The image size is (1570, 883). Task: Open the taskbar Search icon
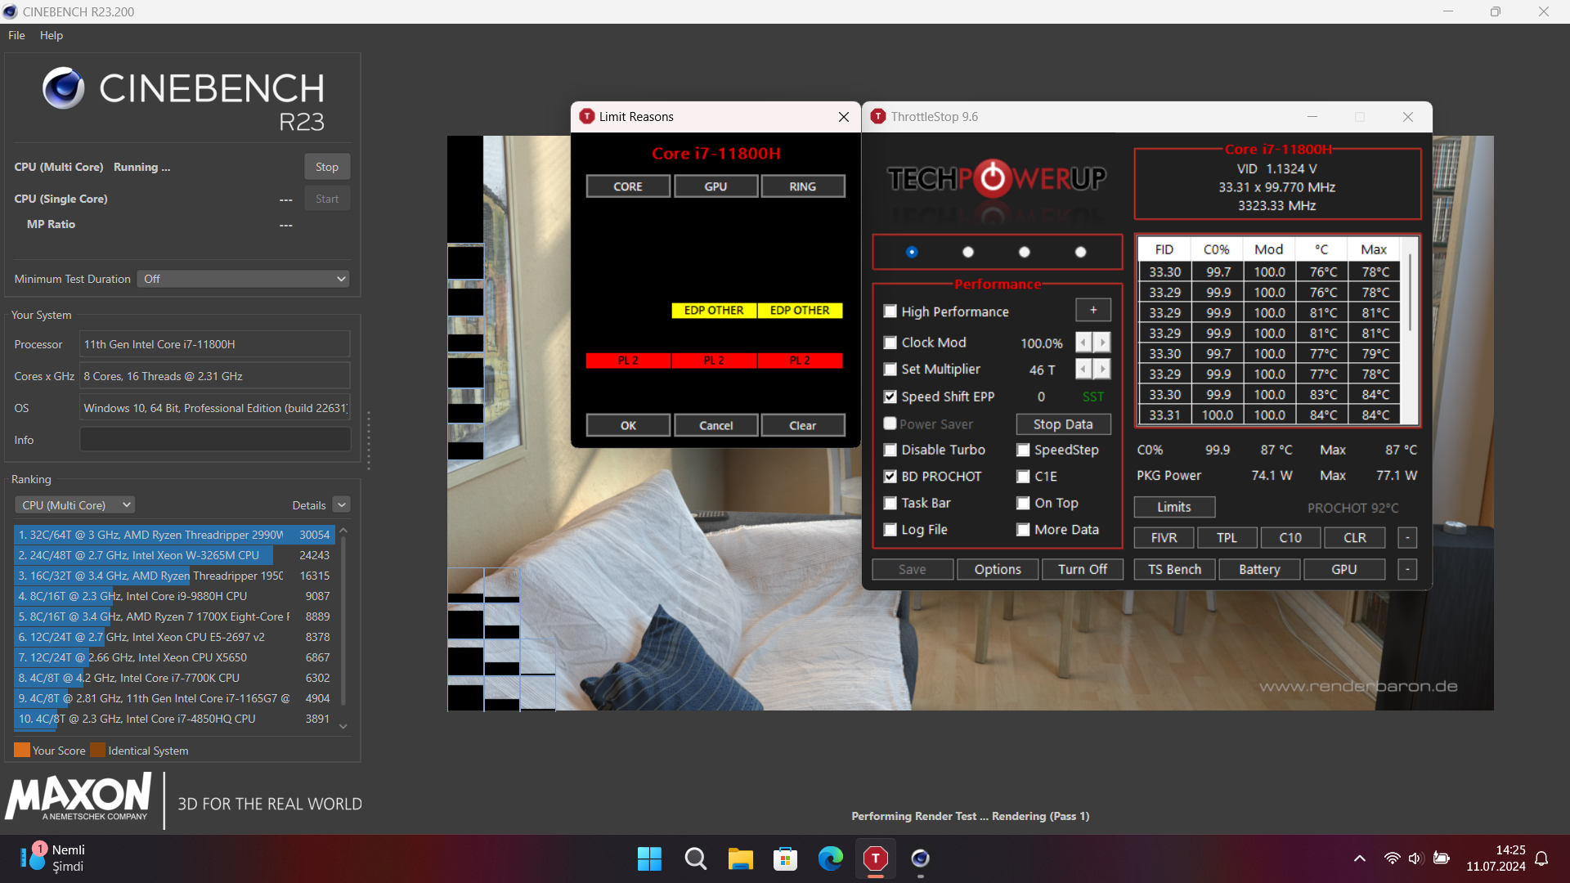click(695, 858)
